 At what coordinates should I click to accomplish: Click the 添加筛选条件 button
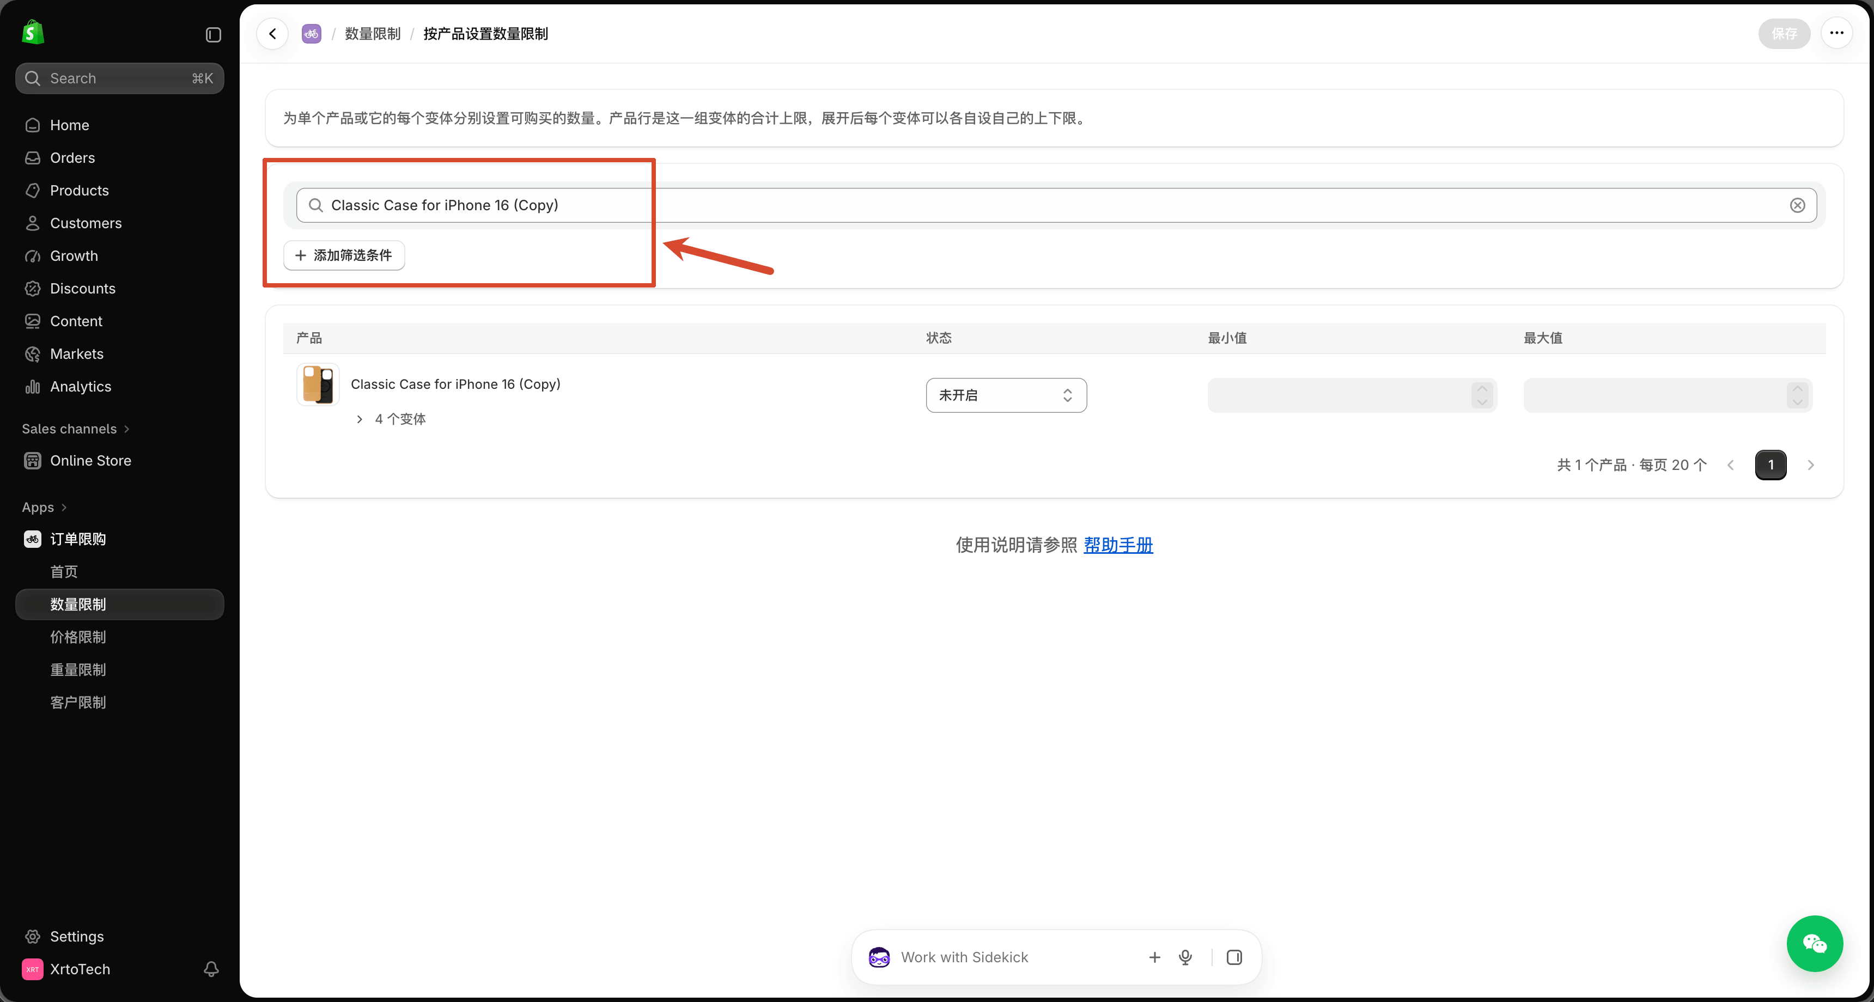(344, 255)
